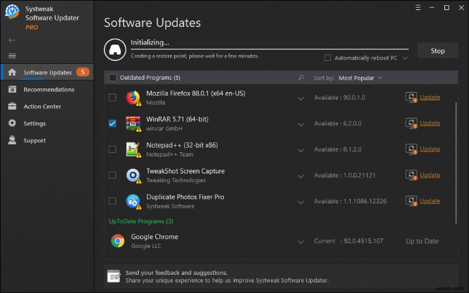Click Available : 1.1.1086.12326 version text
This screenshot has height=293, width=469.
pyautogui.click(x=350, y=201)
